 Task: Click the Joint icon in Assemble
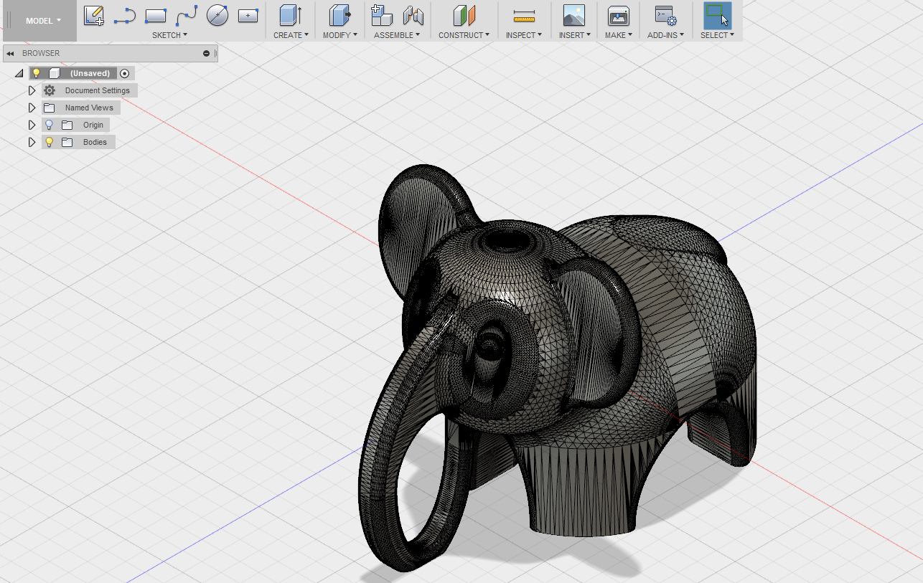(413, 15)
